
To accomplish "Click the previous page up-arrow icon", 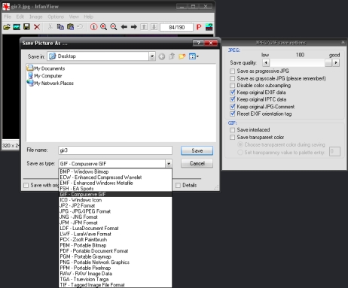I will point(144,27).
